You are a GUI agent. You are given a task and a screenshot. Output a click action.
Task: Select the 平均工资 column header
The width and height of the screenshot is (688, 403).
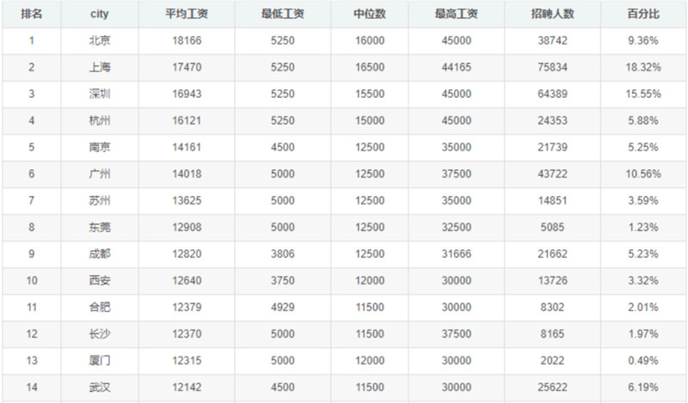(x=186, y=15)
